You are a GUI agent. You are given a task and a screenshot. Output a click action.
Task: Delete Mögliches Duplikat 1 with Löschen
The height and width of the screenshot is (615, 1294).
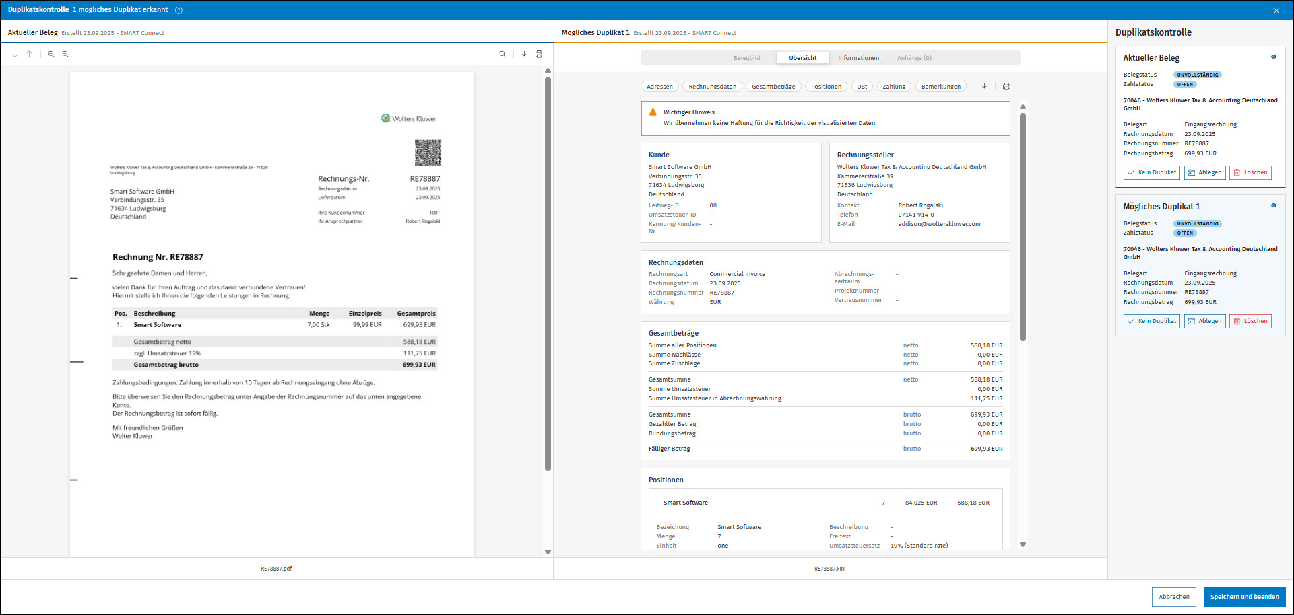tap(1251, 321)
